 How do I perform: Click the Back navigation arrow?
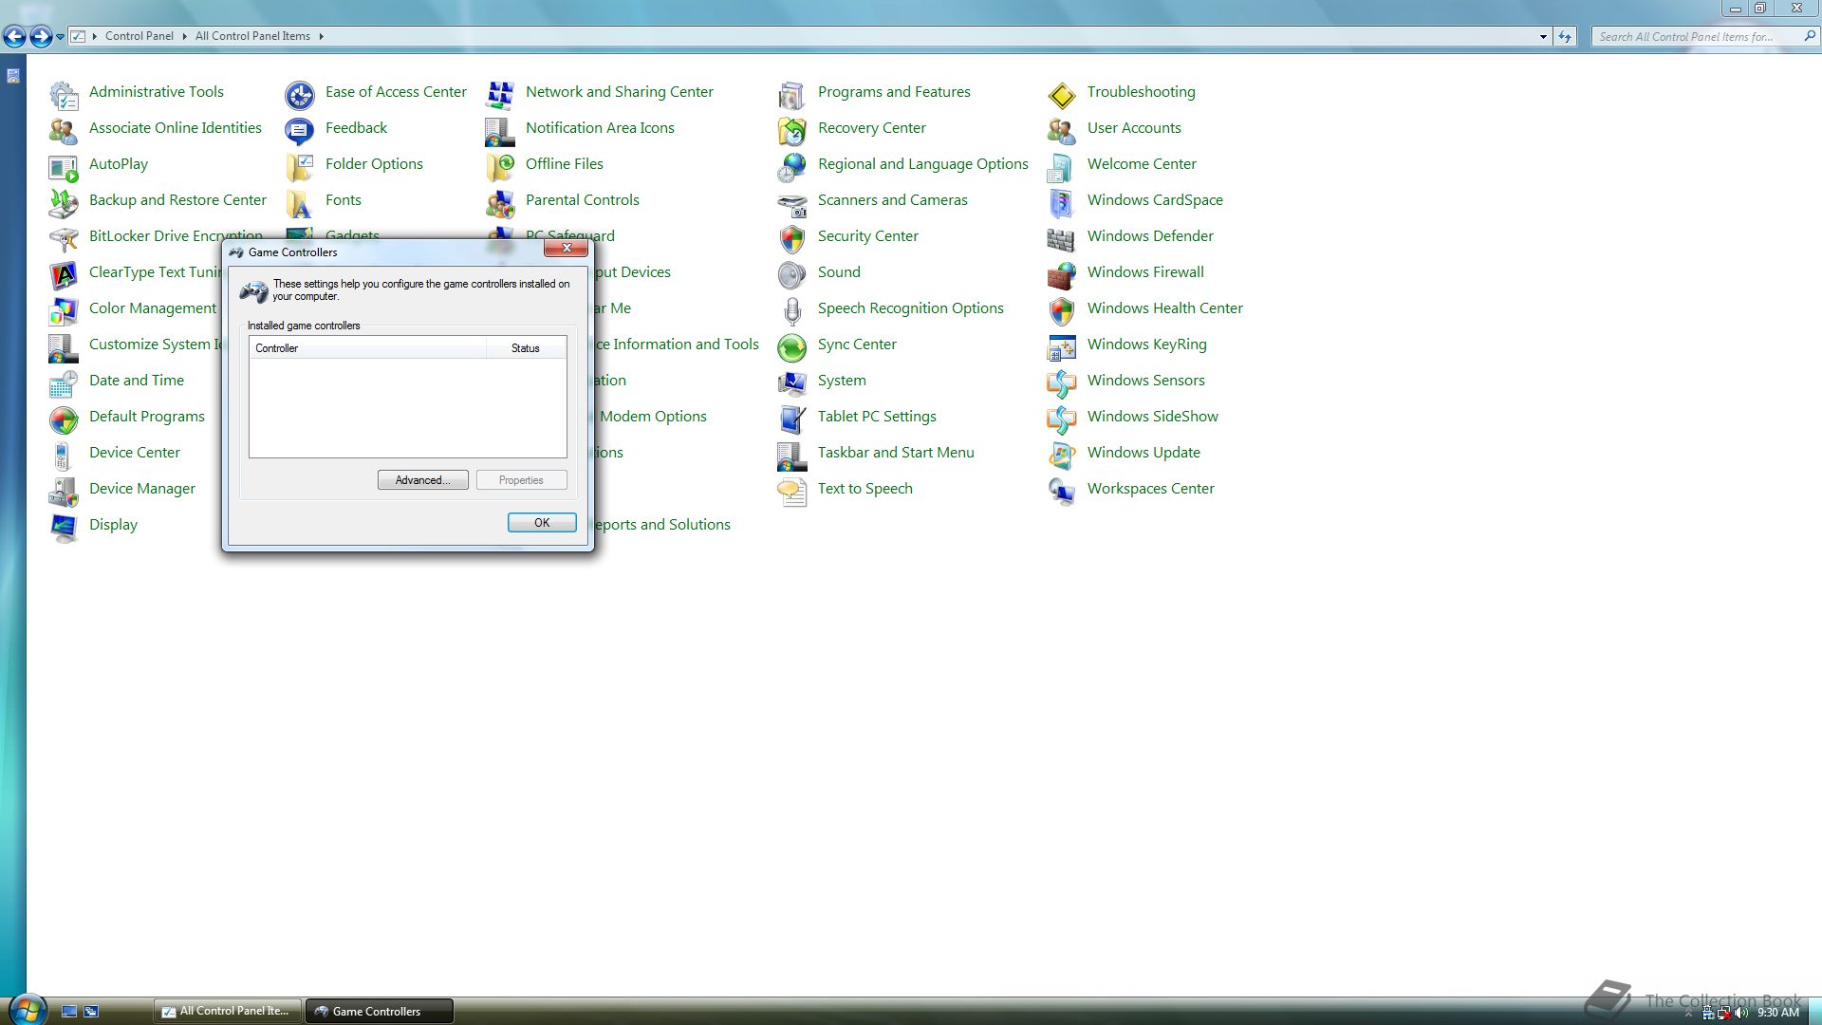coord(14,36)
